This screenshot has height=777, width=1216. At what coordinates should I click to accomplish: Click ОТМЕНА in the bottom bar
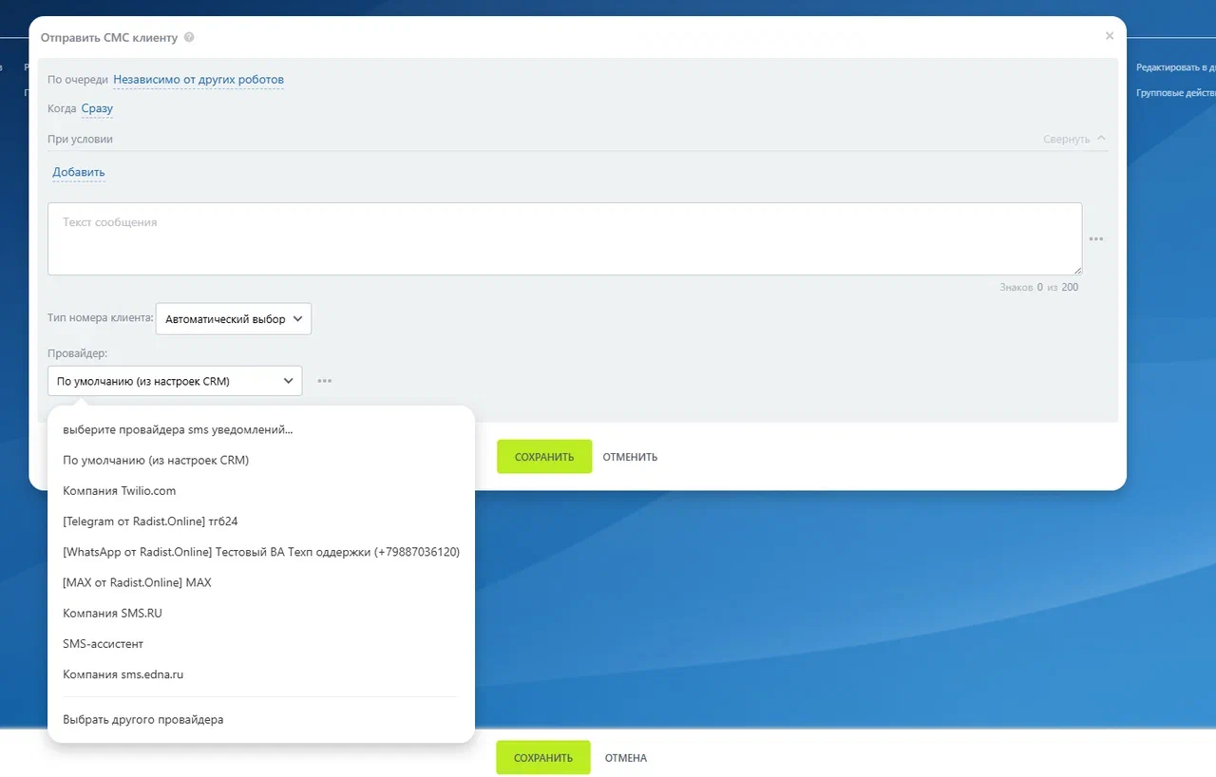pos(626,758)
